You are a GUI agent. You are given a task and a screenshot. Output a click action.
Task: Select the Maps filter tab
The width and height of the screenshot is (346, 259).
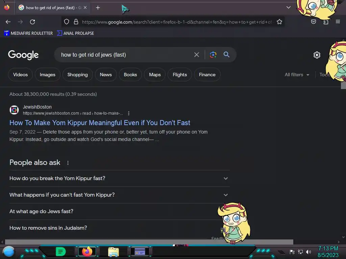click(x=155, y=75)
